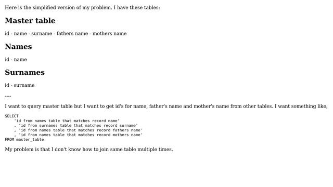Viewport: 333px width, 187px height.
Task: Click the dashed separator line
Action: [8, 96]
